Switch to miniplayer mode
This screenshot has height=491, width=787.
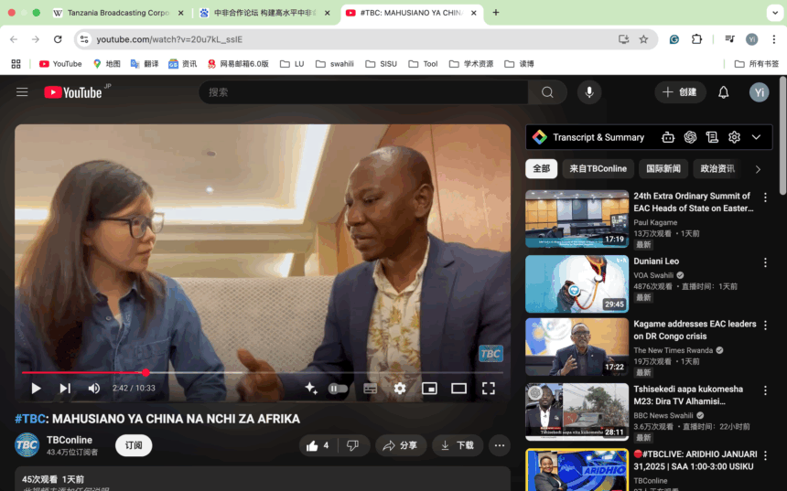tap(429, 389)
